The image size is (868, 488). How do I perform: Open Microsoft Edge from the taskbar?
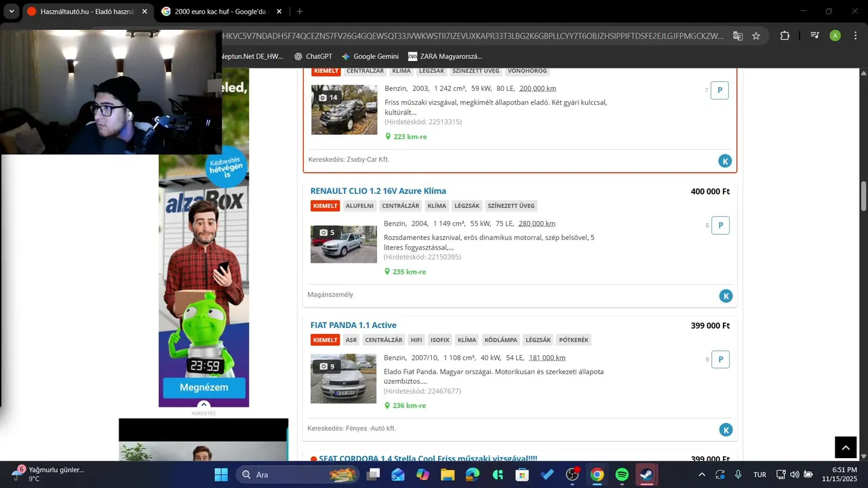[473, 474]
